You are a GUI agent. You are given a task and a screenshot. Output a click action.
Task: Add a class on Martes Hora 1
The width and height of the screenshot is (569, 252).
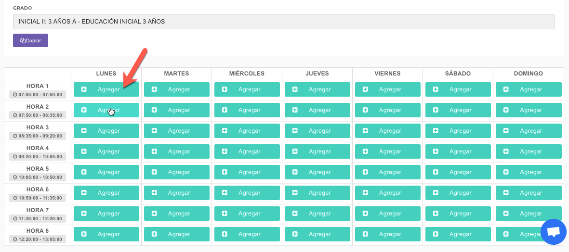click(177, 89)
